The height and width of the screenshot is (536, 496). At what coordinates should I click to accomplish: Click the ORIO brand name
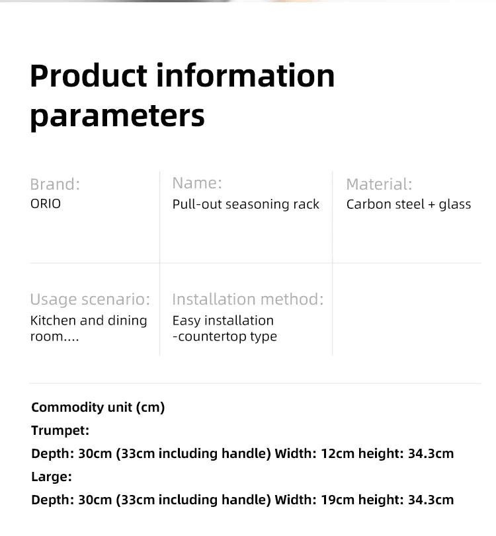click(46, 204)
